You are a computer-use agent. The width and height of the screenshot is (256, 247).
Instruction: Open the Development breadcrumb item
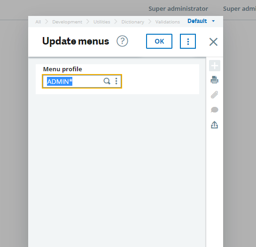(x=67, y=22)
